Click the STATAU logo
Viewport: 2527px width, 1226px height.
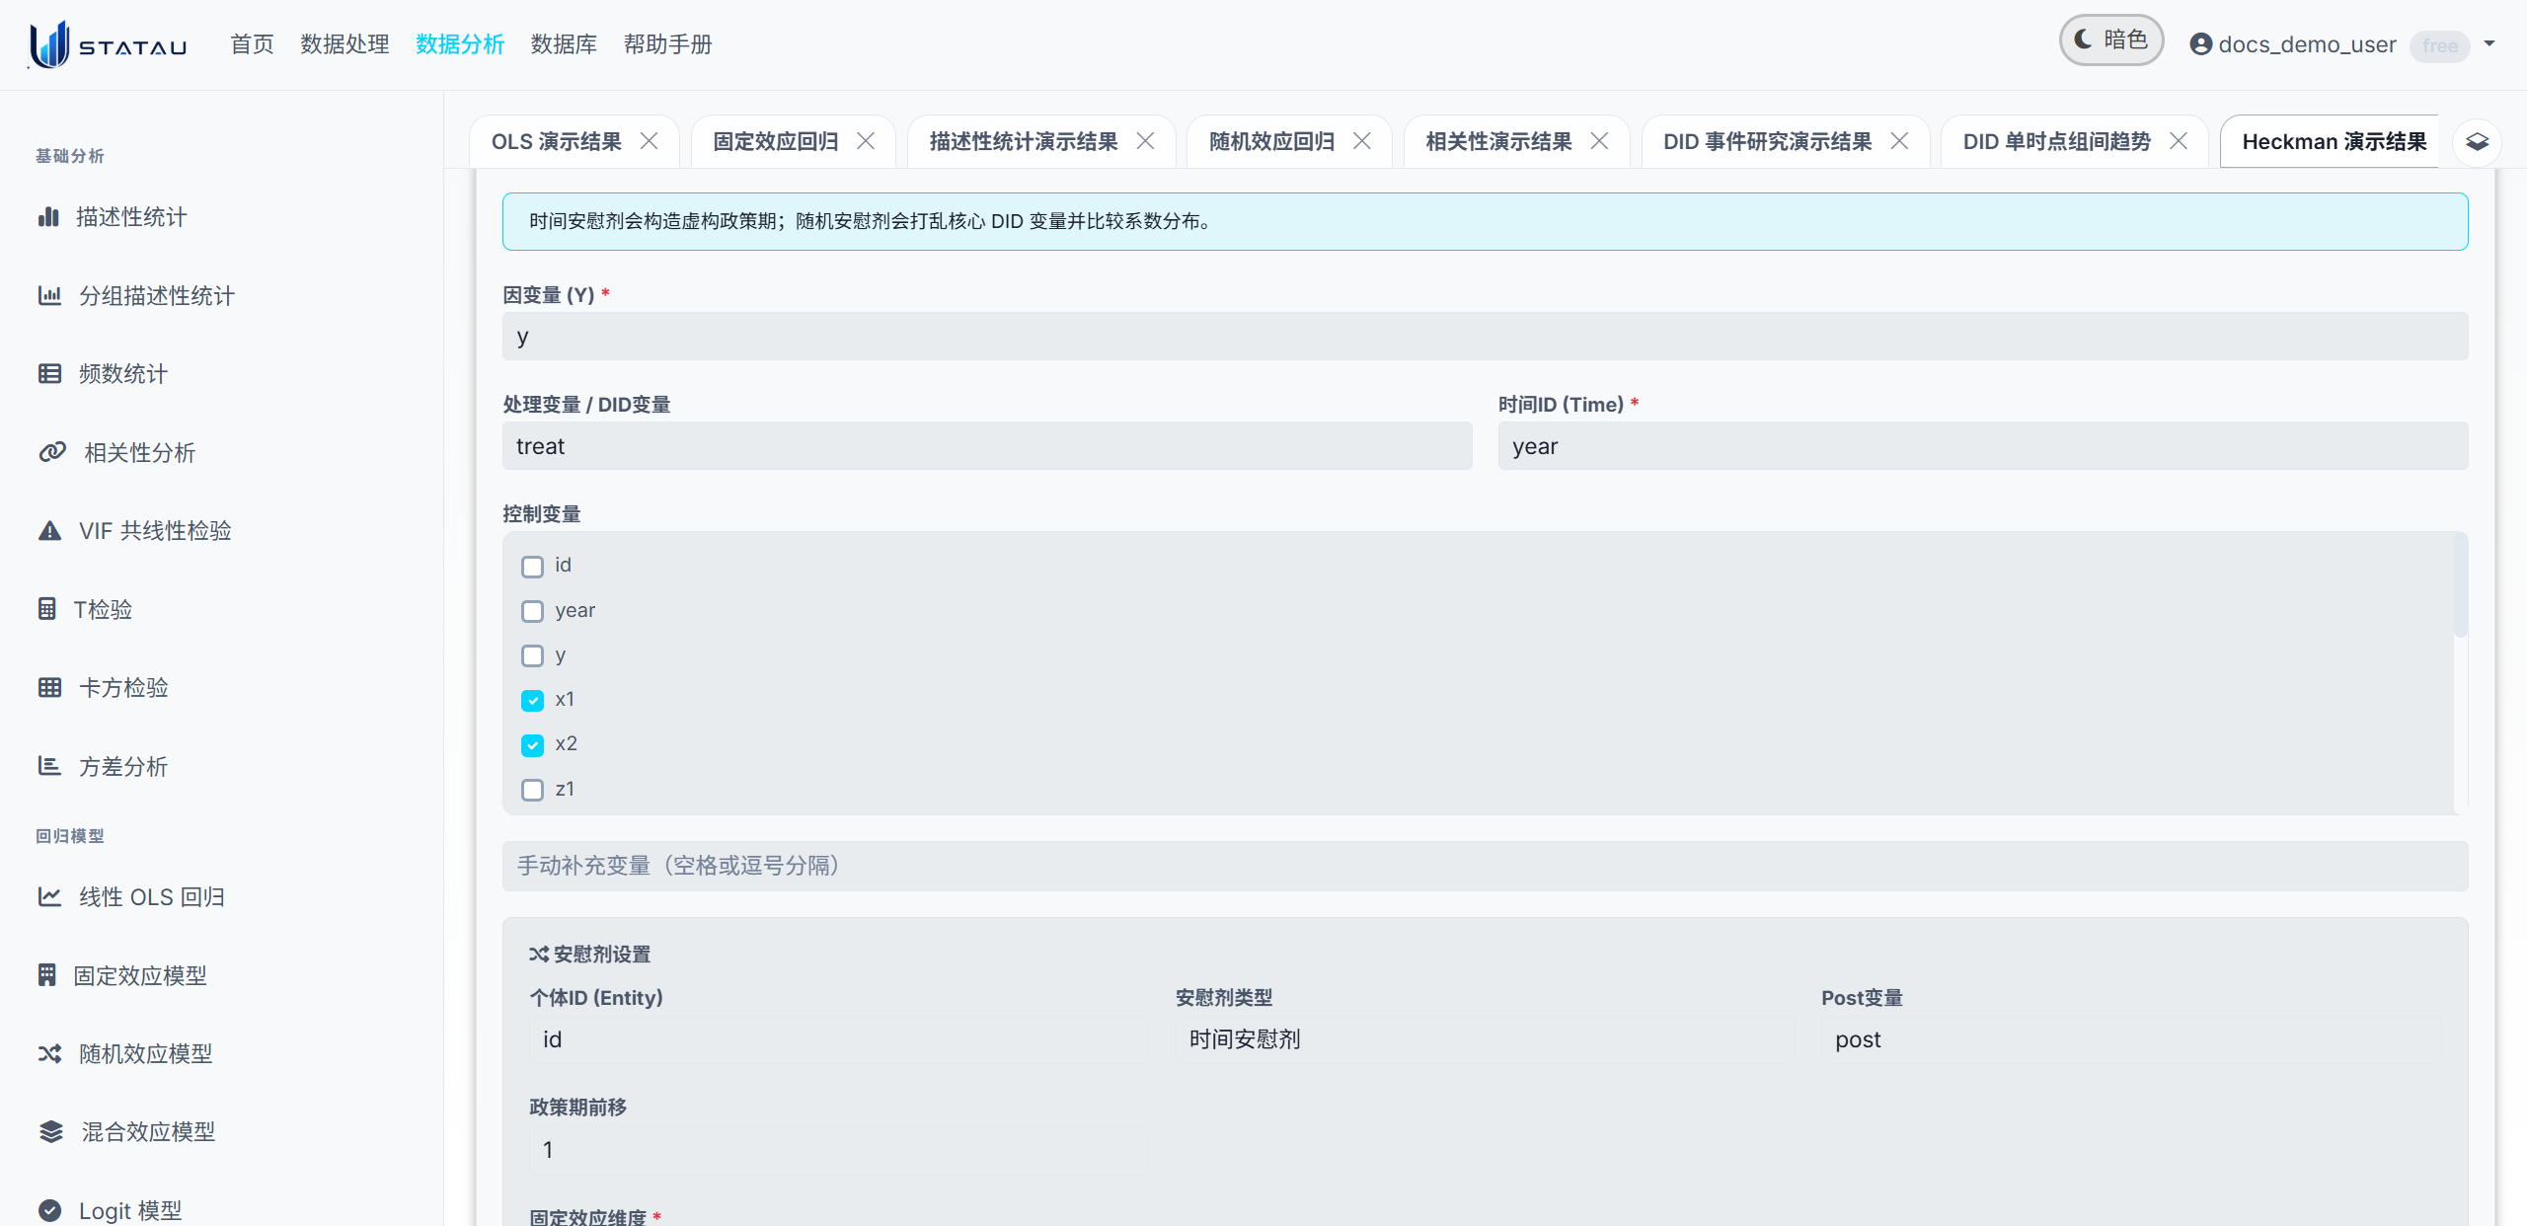point(108,44)
